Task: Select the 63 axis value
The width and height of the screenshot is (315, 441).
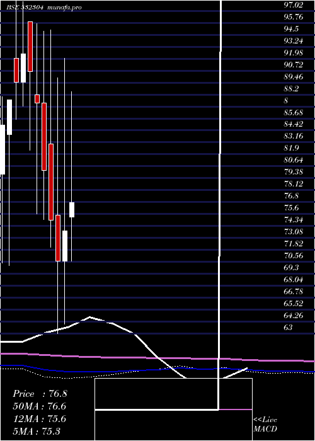Action: click(x=289, y=328)
